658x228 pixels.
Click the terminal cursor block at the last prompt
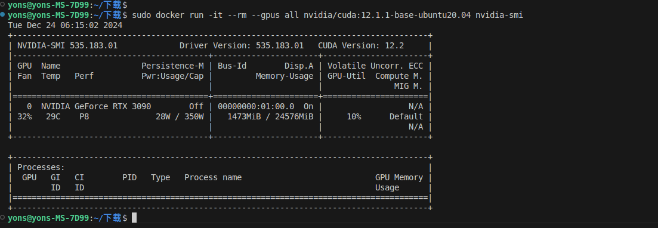point(134,217)
